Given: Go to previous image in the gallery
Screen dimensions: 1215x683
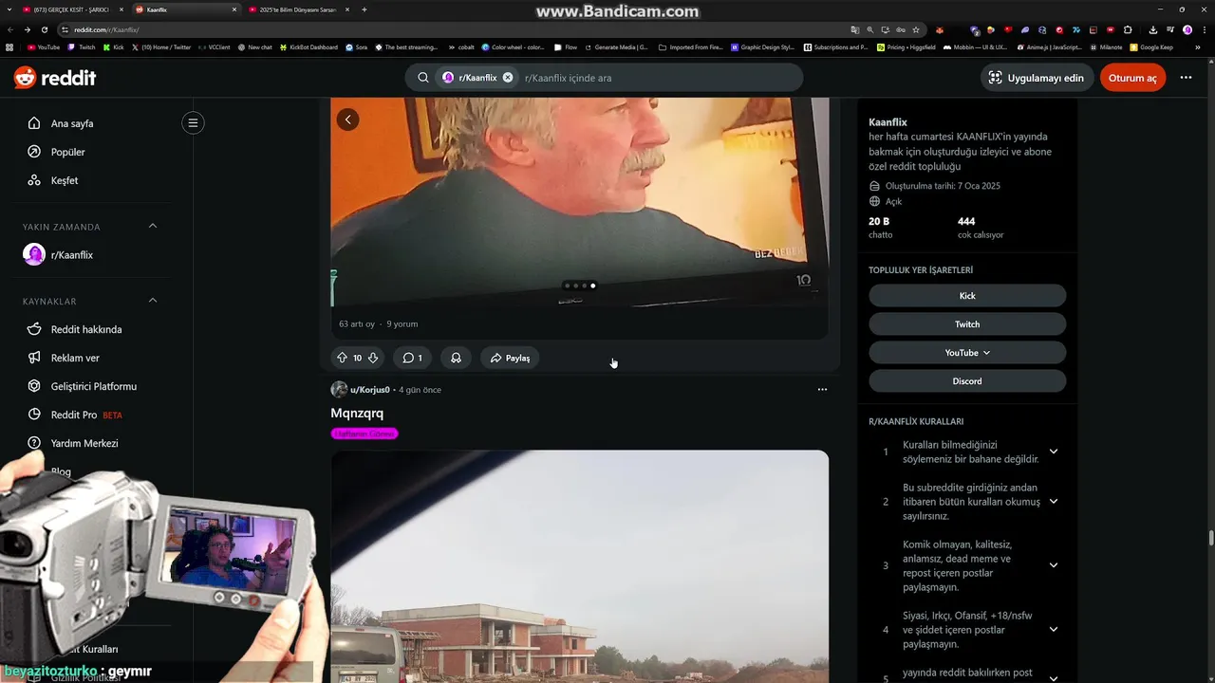Looking at the screenshot, I should 347,120.
